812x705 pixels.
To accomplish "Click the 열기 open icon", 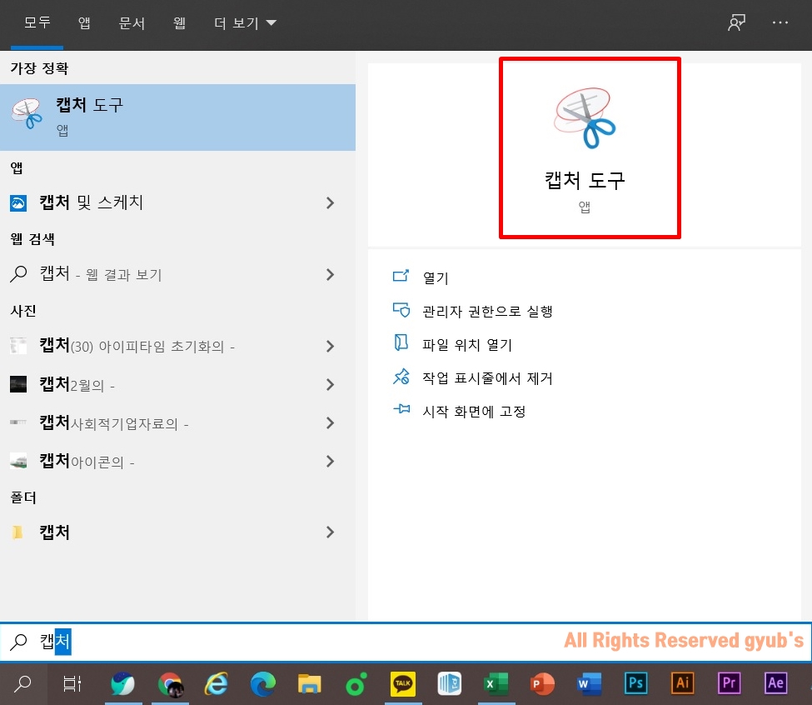I will pos(401,276).
